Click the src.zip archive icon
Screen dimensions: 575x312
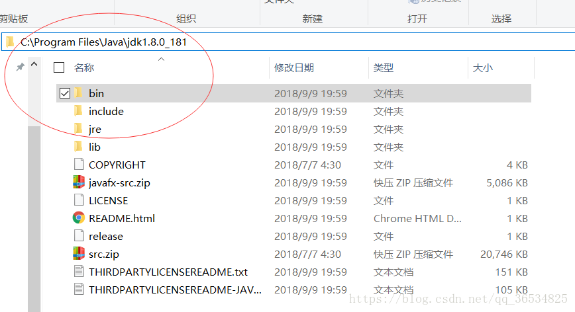pyautogui.click(x=78, y=253)
